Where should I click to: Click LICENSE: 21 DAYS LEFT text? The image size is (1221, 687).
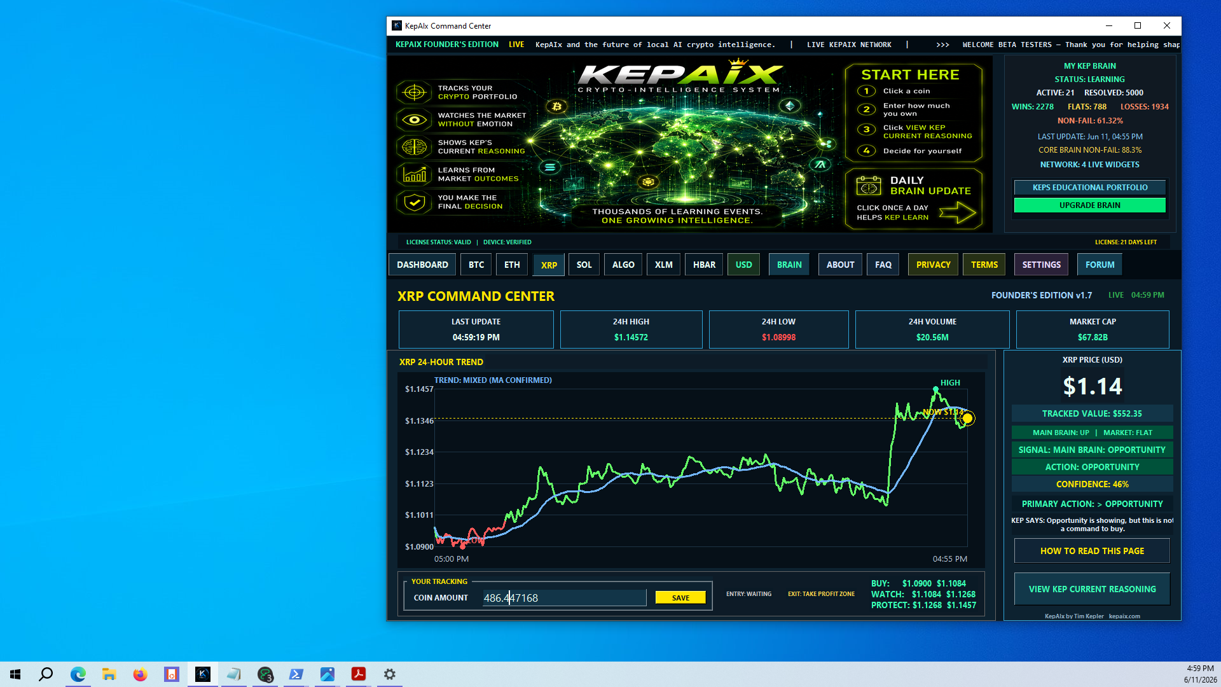pyautogui.click(x=1126, y=242)
